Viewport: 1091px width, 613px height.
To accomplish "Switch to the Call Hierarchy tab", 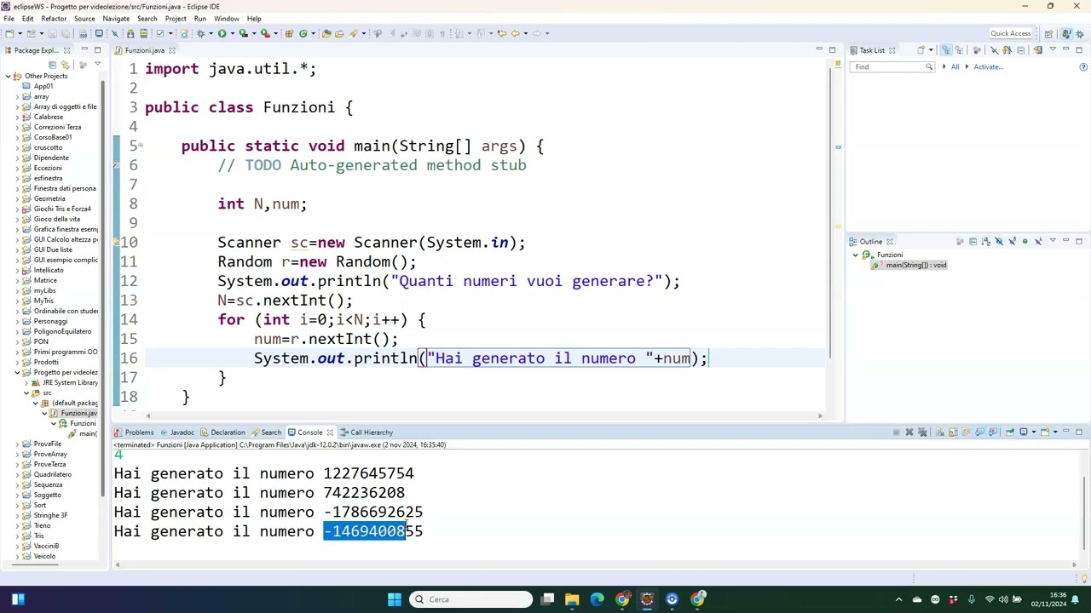I will pyautogui.click(x=367, y=433).
